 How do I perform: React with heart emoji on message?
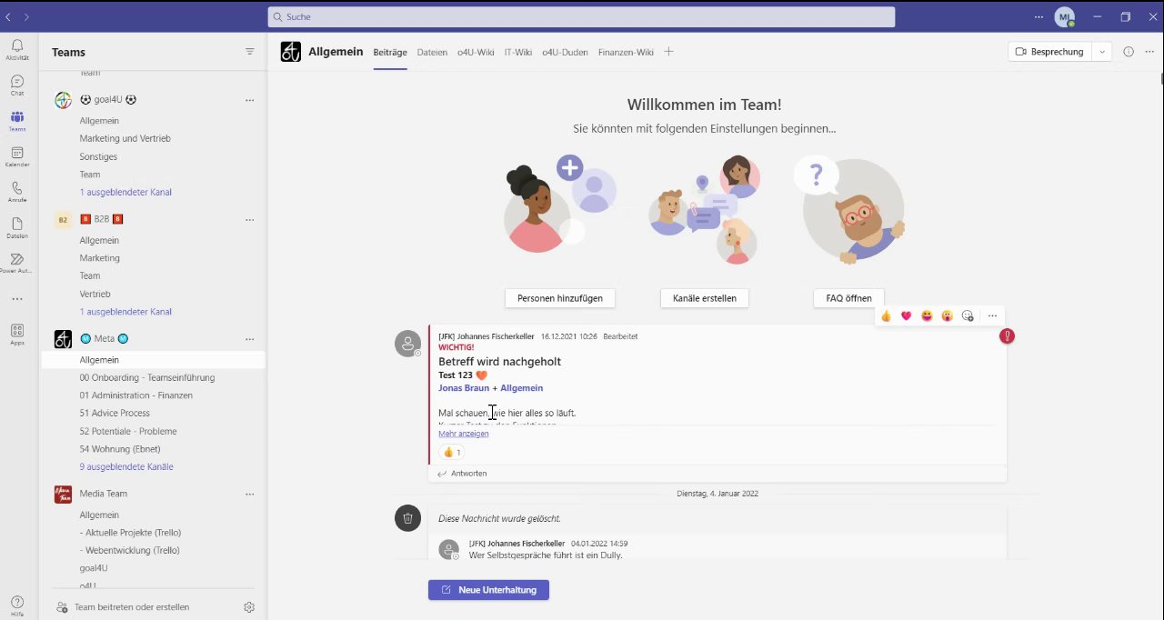(907, 315)
